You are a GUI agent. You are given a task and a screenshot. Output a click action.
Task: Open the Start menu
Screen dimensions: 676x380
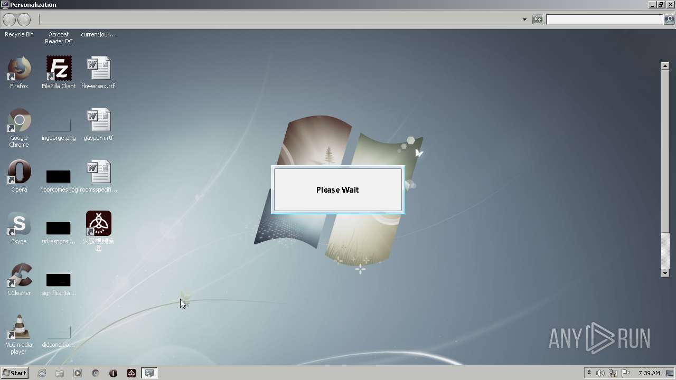tap(14, 373)
